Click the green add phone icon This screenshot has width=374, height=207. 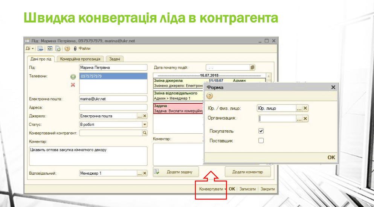pyautogui.click(x=73, y=77)
